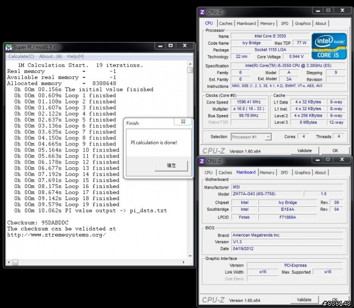The image size is (354, 308).
Task: Click the Bus Speed 99.78 MHz value
Action: pyautogui.click(x=248, y=116)
